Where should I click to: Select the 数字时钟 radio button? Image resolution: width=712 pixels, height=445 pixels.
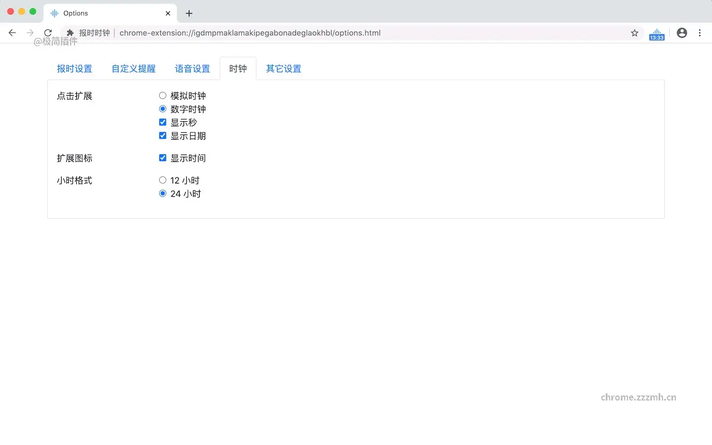click(x=162, y=108)
